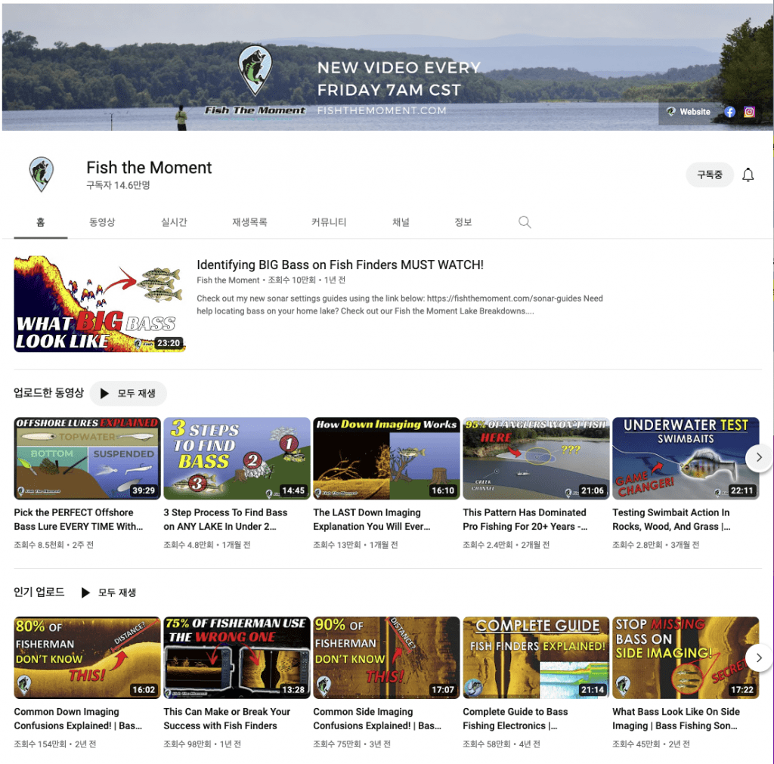Open 'Testing Swimbait Action In Rocks' title

(x=671, y=519)
